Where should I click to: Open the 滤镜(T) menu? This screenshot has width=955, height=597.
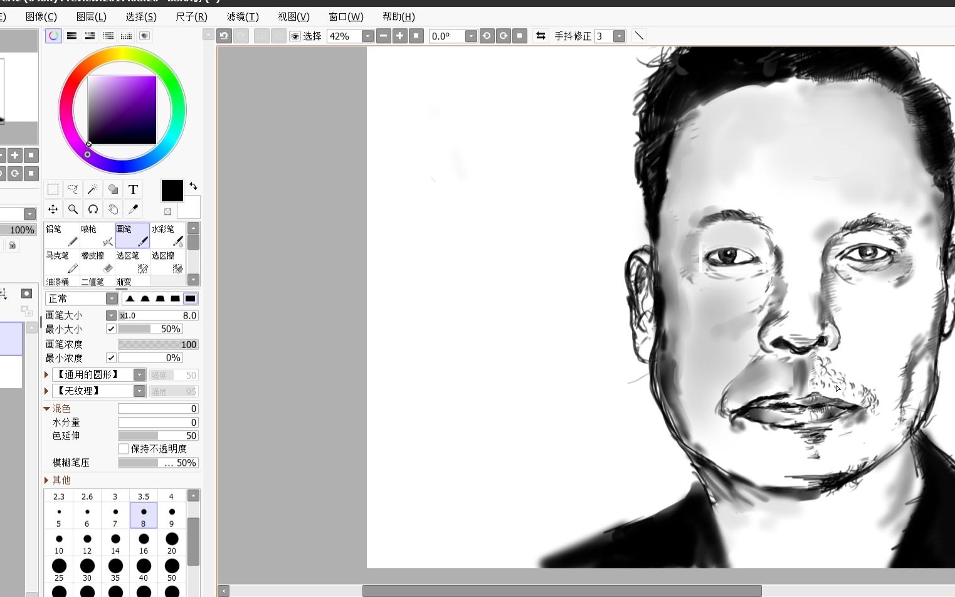pyautogui.click(x=243, y=17)
